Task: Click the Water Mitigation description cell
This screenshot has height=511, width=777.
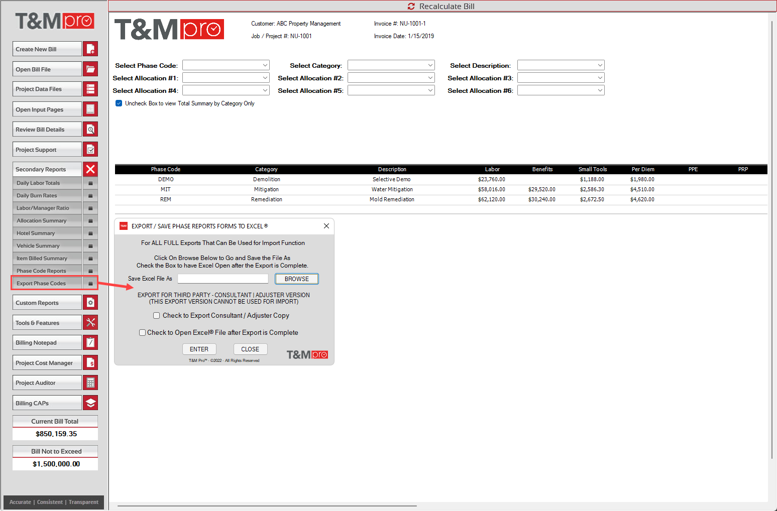Action: (x=392, y=189)
